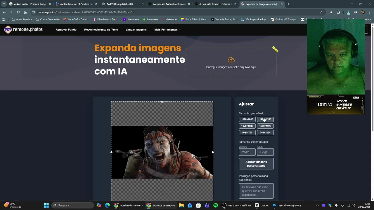The image size is (374, 210).
Task: Open Limpar Imagens nav item
Action: click(x=136, y=29)
